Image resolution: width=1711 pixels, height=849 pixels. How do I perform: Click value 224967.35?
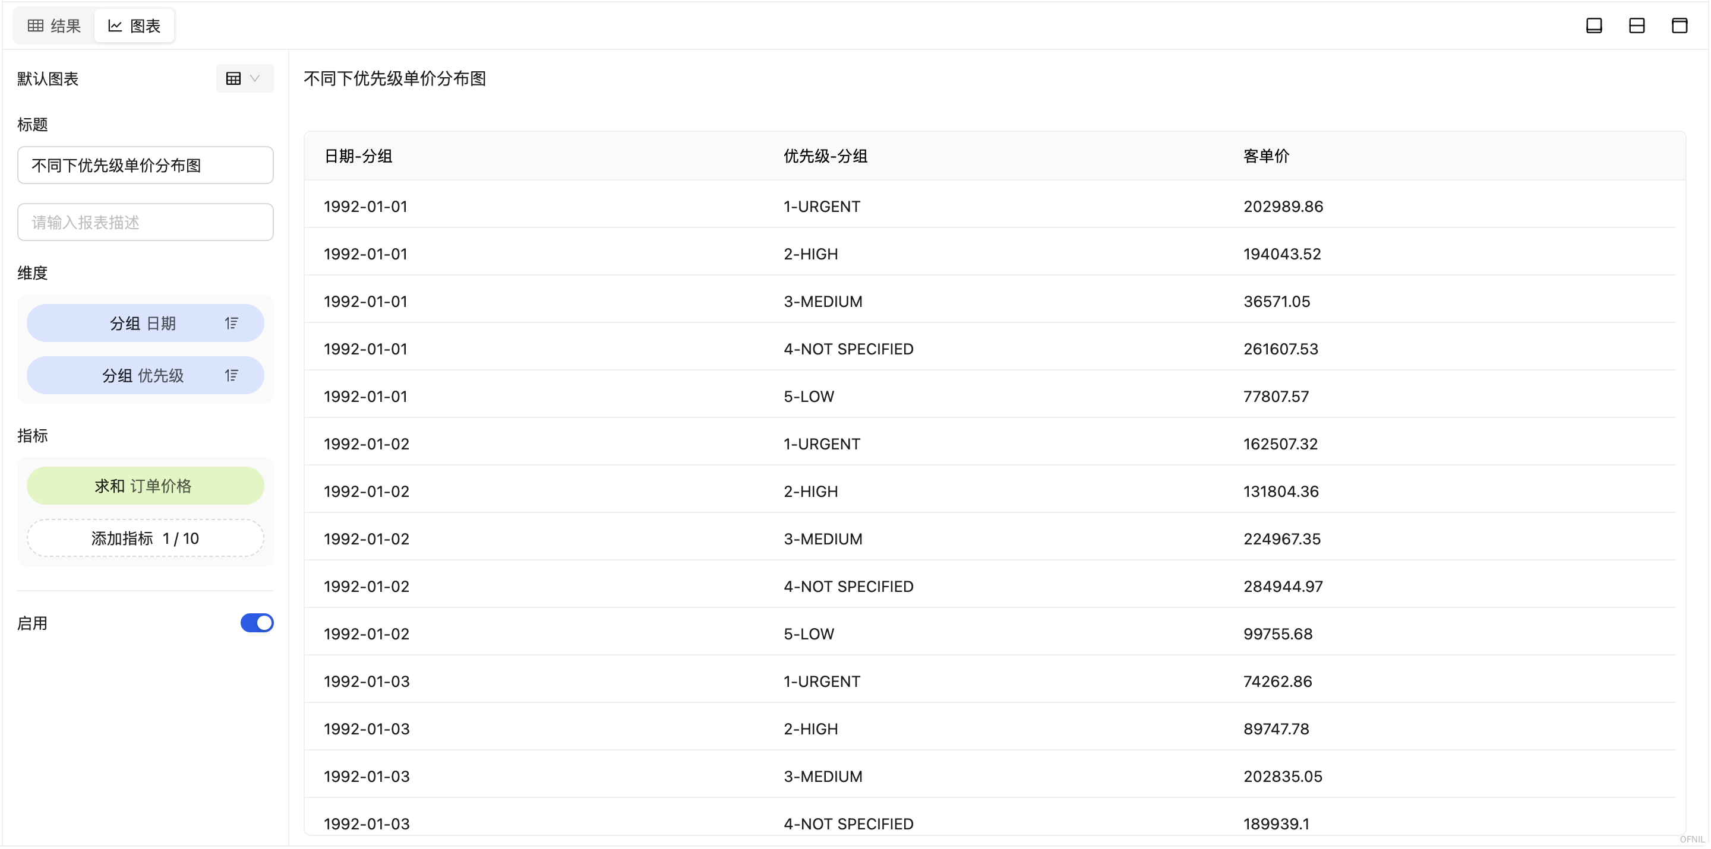tap(1282, 539)
